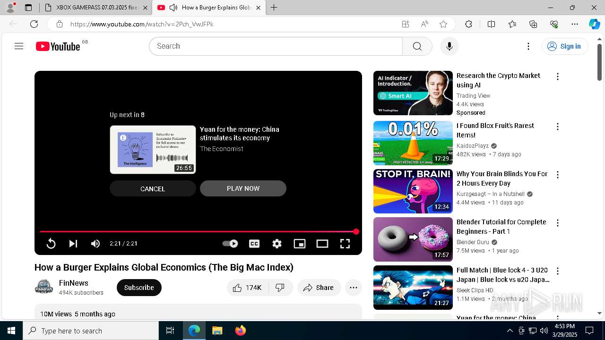The width and height of the screenshot is (605, 340).
Task: Open Why Your Brain Blinds You title
Action: 502,178
